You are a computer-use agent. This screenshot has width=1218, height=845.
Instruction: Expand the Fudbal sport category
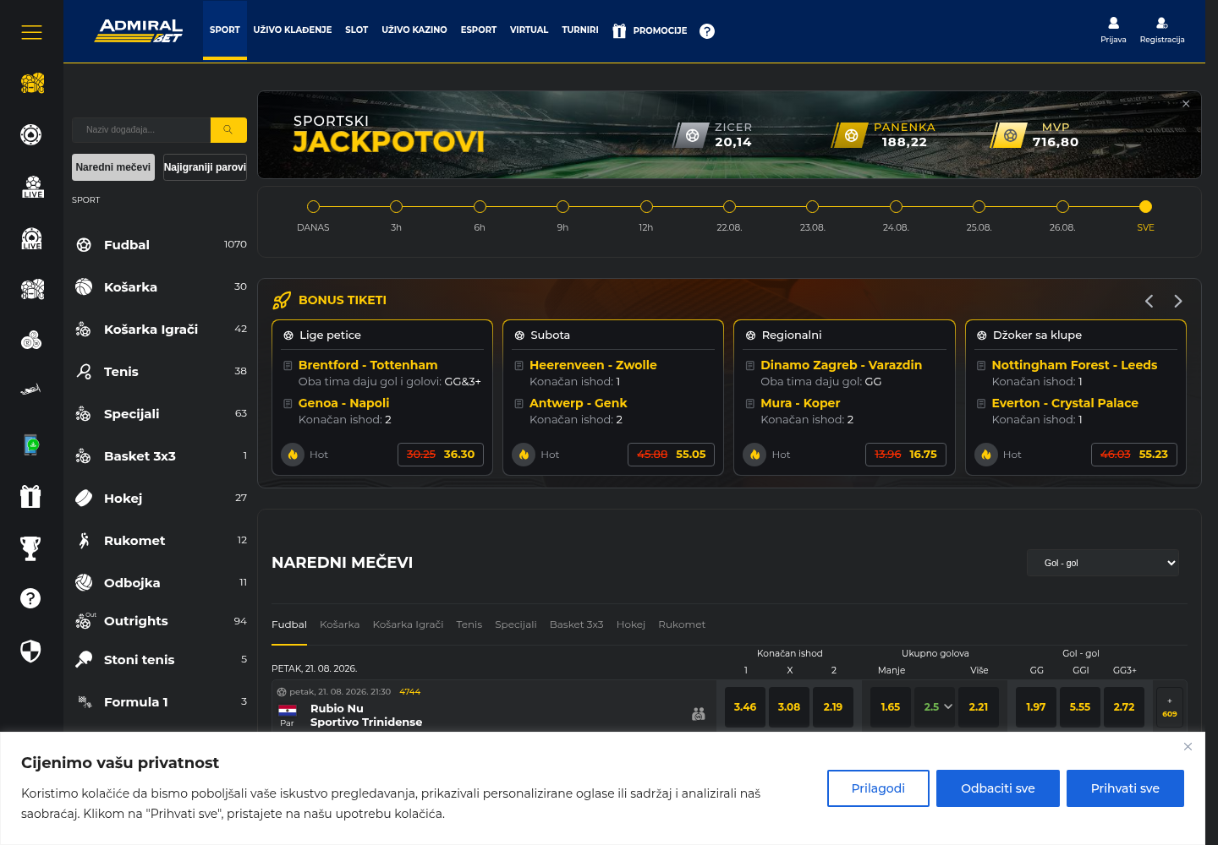click(160, 245)
